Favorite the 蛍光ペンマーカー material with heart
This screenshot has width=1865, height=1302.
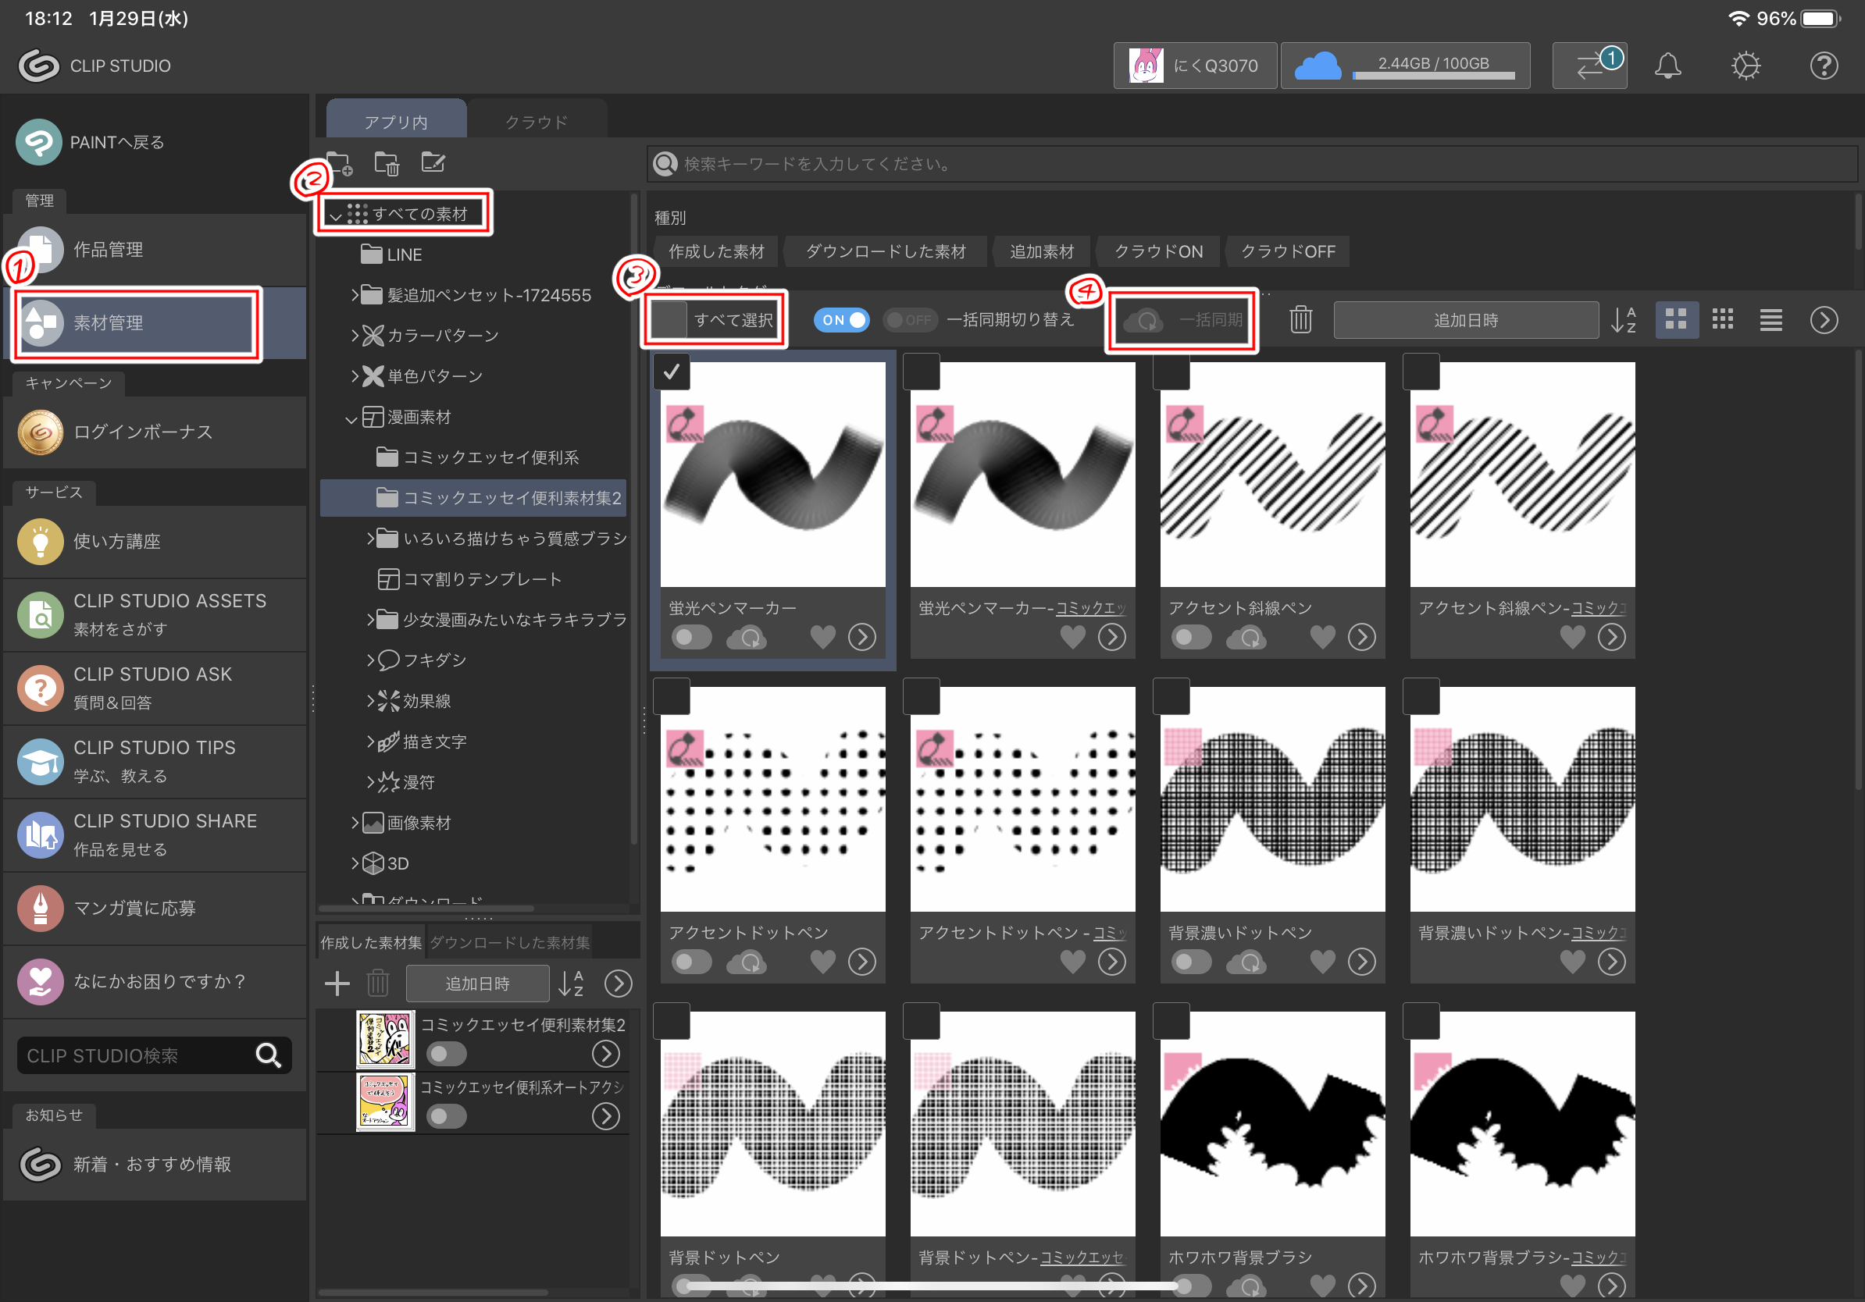coord(822,637)
